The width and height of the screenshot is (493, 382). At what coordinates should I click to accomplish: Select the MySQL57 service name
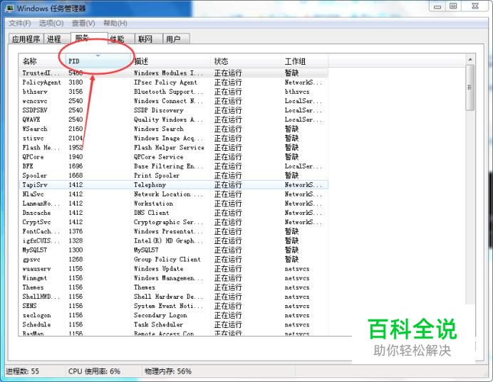35,250
